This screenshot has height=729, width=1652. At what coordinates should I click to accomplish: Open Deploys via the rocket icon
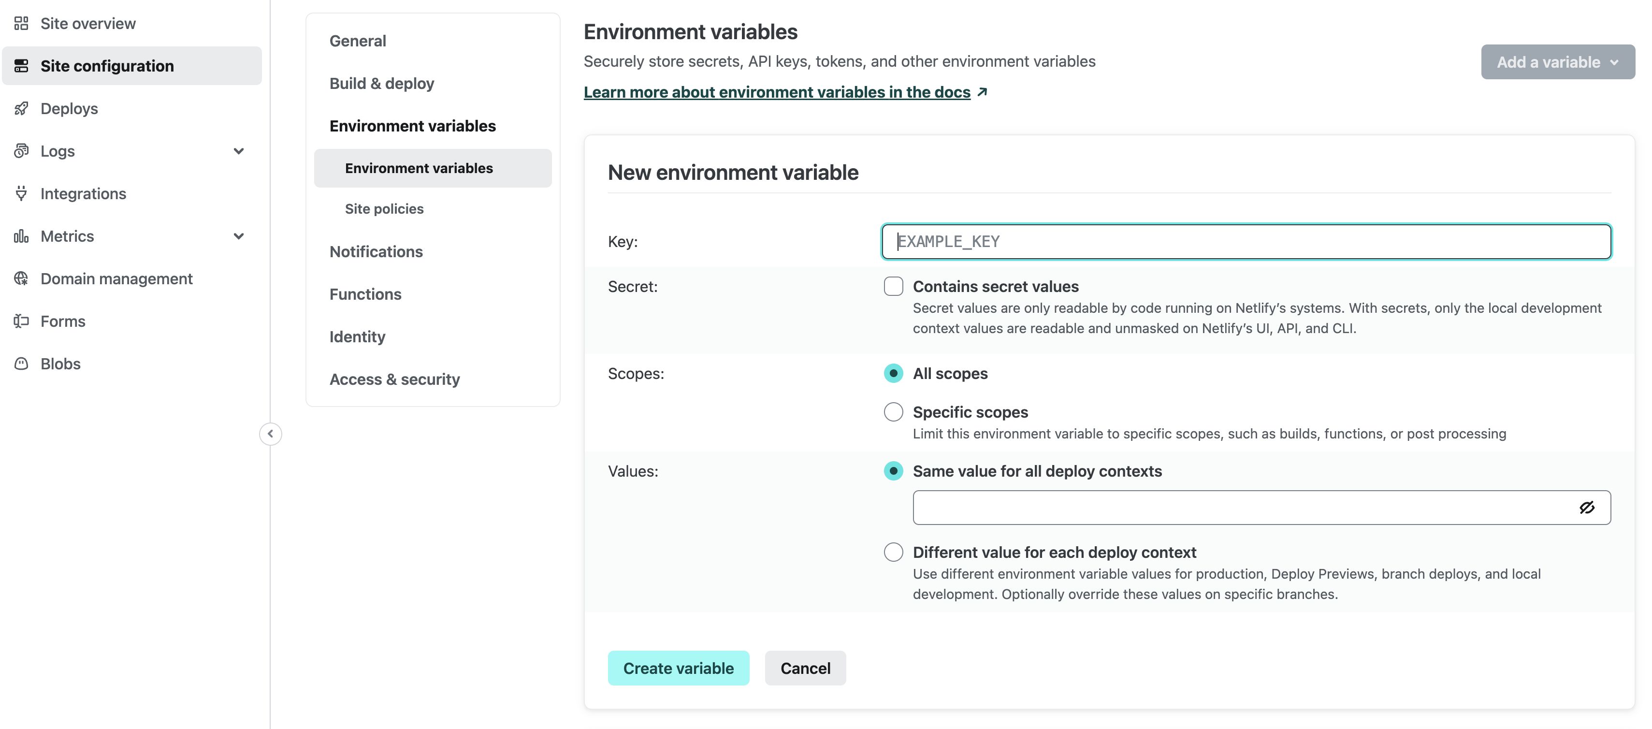click(x=22, y=108)
